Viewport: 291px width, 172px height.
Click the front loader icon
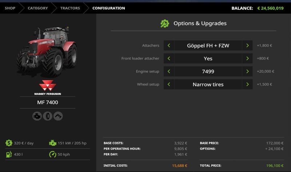[58, 116]
